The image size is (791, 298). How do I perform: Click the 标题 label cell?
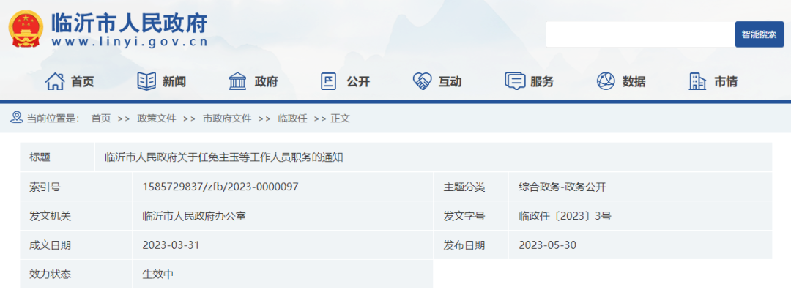pyautogui.click(x=58, y=157)
